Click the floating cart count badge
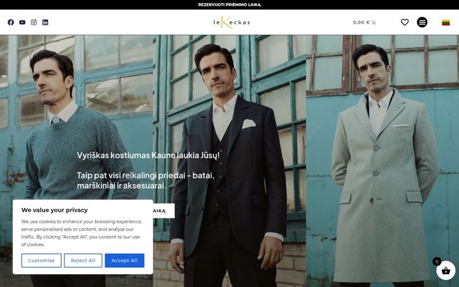The height and width of the screenshot is (287, 459). [x=437, y=261]
